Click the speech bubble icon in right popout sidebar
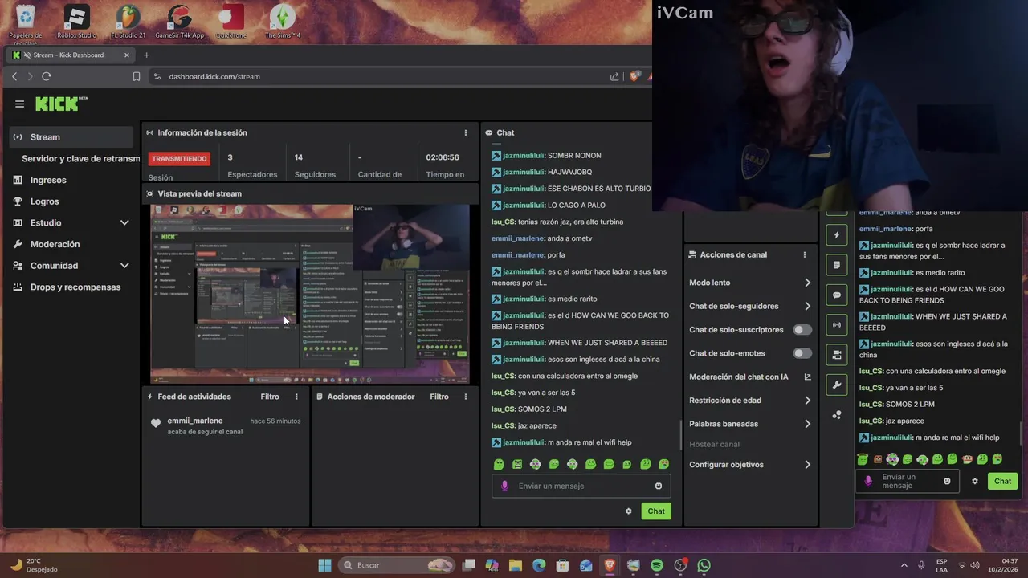This screenshot has width=1028, height=578. click(x=837, y=295)
